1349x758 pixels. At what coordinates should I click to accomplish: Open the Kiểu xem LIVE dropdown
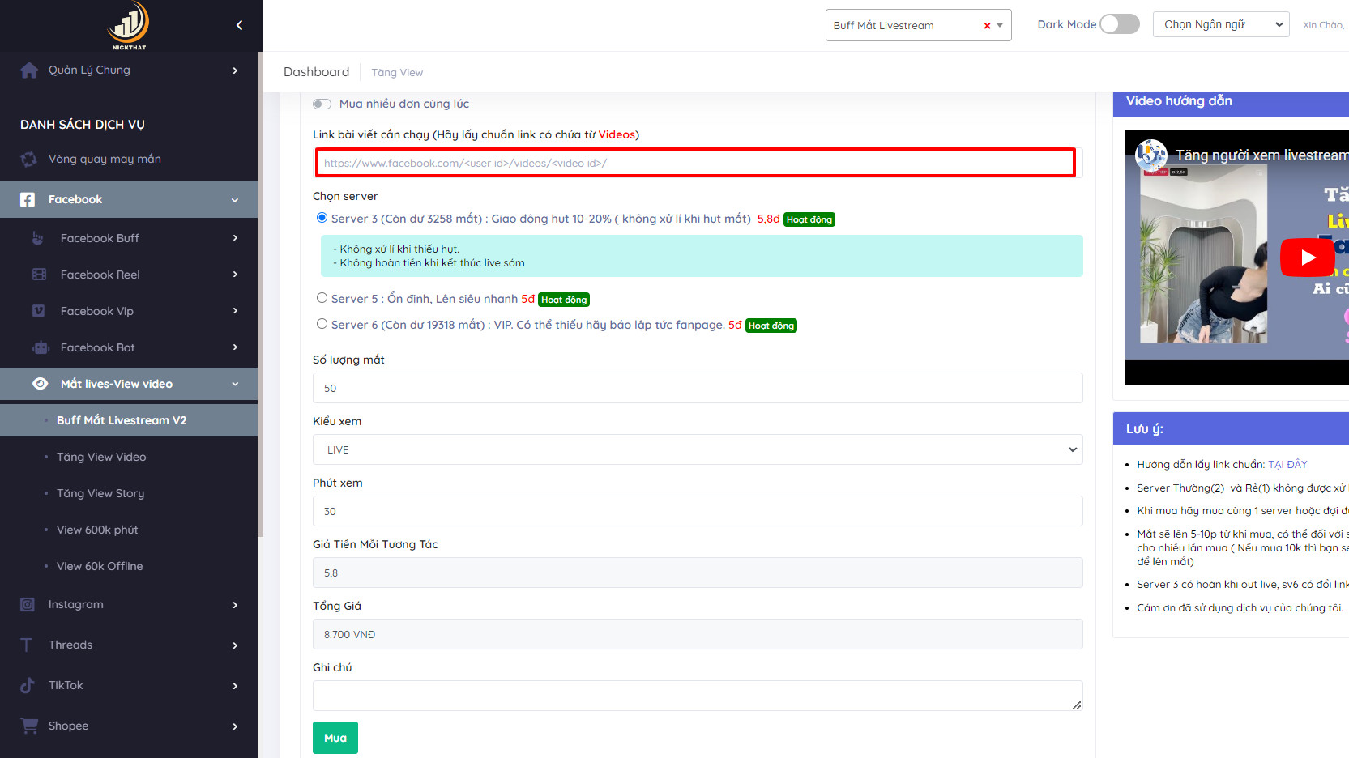(698, 449)
